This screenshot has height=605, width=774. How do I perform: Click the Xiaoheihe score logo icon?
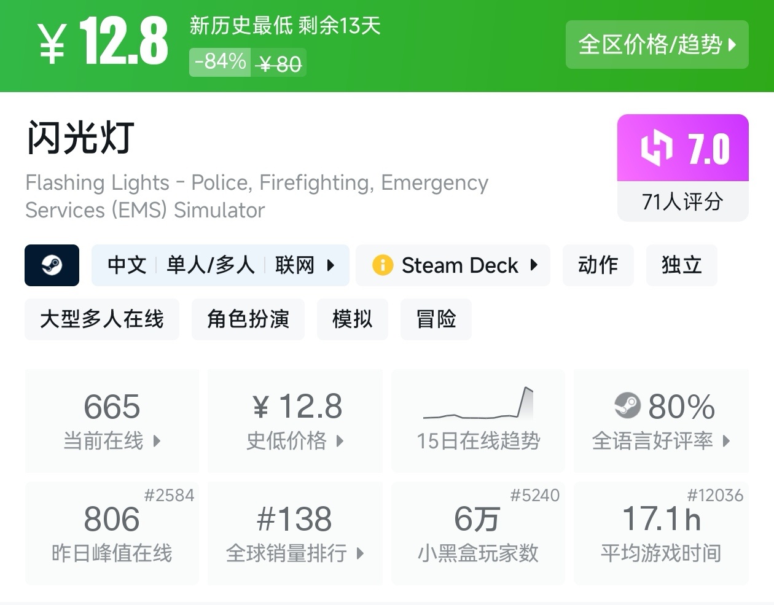(x=657, y=148)
